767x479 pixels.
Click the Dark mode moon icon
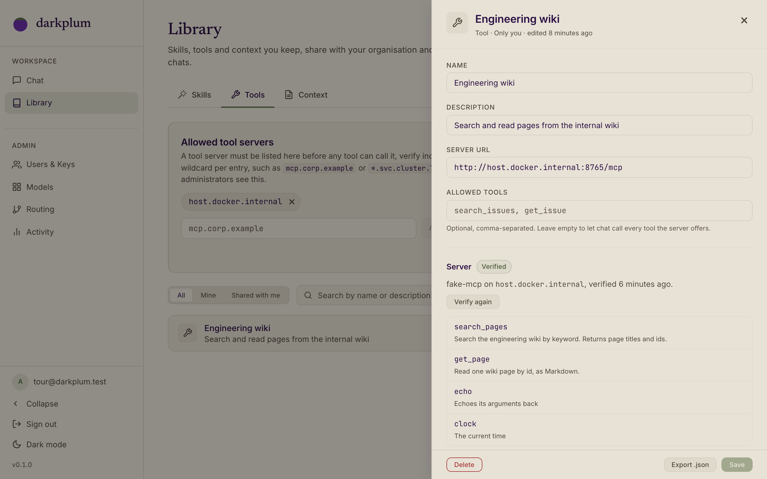click(17, 445)
